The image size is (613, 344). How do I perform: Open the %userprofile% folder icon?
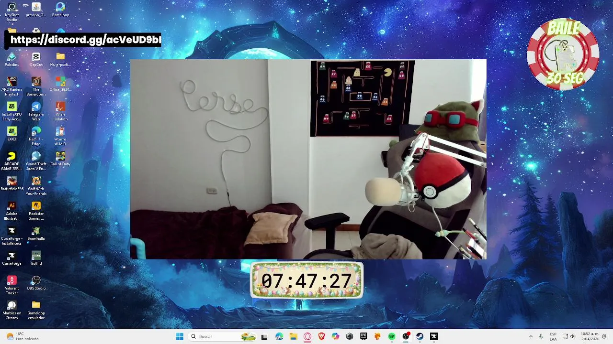pyautogui.click(x=60, y=59)
